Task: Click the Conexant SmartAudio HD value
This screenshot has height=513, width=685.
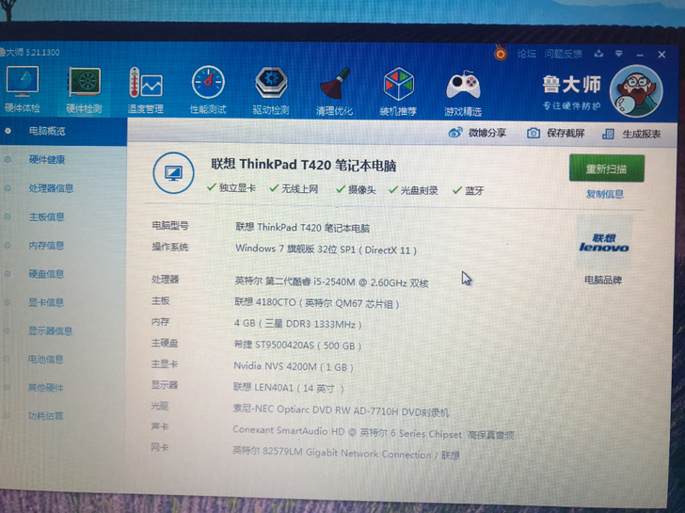Action: (x=373, y=432)
